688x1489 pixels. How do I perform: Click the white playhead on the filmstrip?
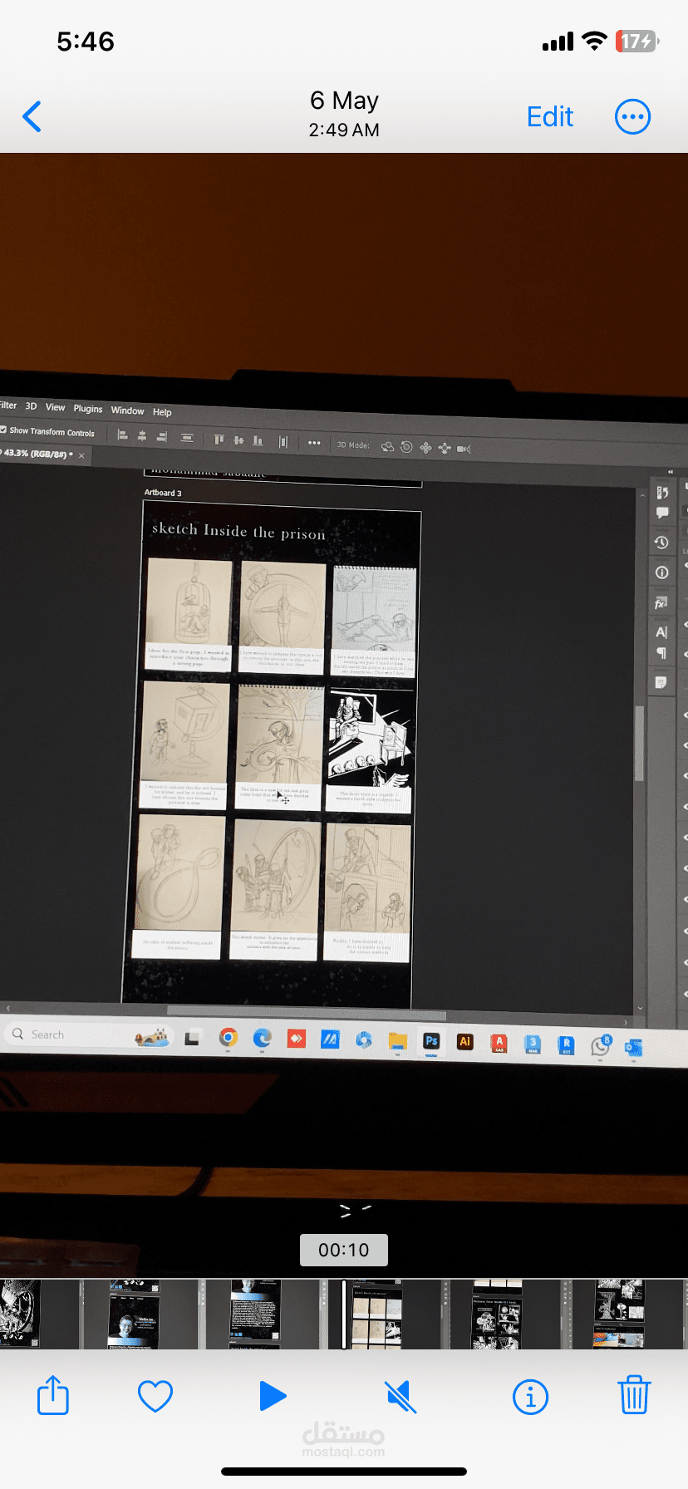pos(344,1314)
